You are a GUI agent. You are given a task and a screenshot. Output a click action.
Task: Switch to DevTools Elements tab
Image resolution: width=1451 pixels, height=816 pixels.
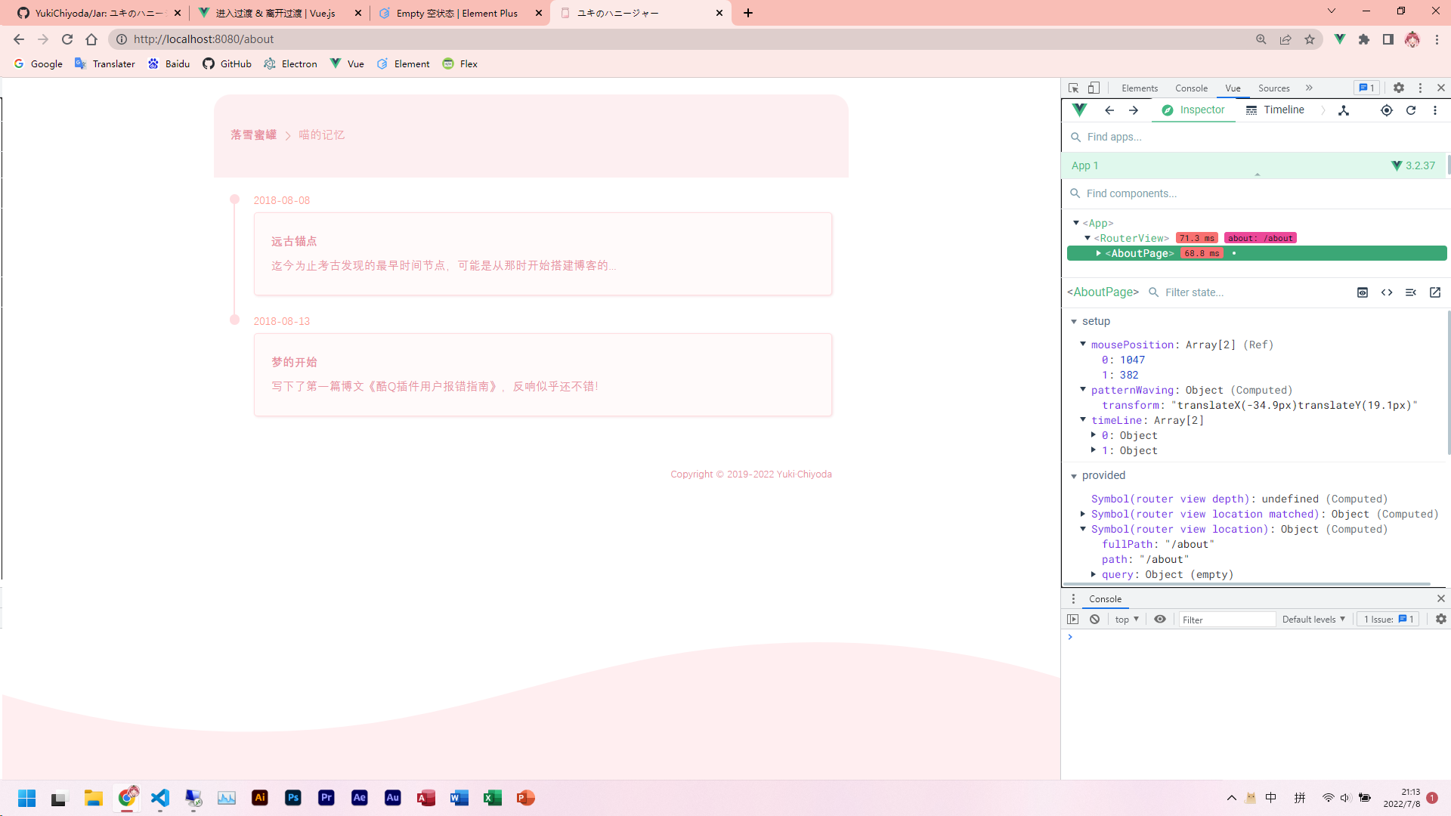1139,88
